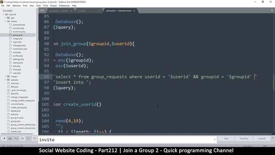Open group.inc.php in the sidebar
The width and height of the screenshot is (275, 155).
point(17,118)
